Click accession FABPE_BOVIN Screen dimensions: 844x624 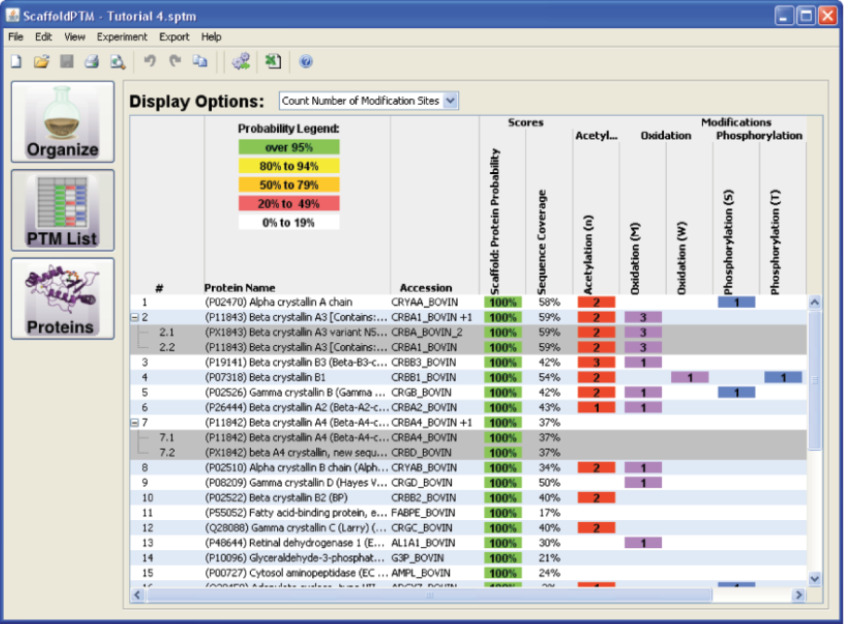(423, 513)
